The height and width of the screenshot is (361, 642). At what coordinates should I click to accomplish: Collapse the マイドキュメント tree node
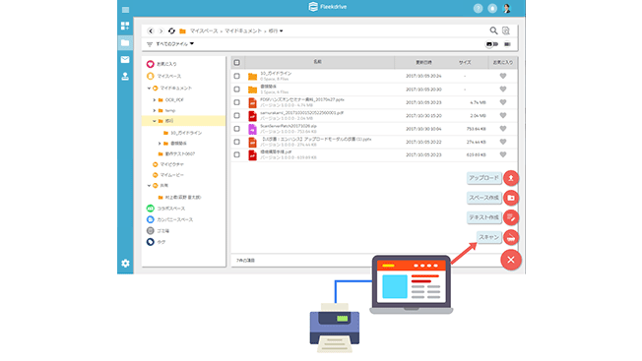149,89
